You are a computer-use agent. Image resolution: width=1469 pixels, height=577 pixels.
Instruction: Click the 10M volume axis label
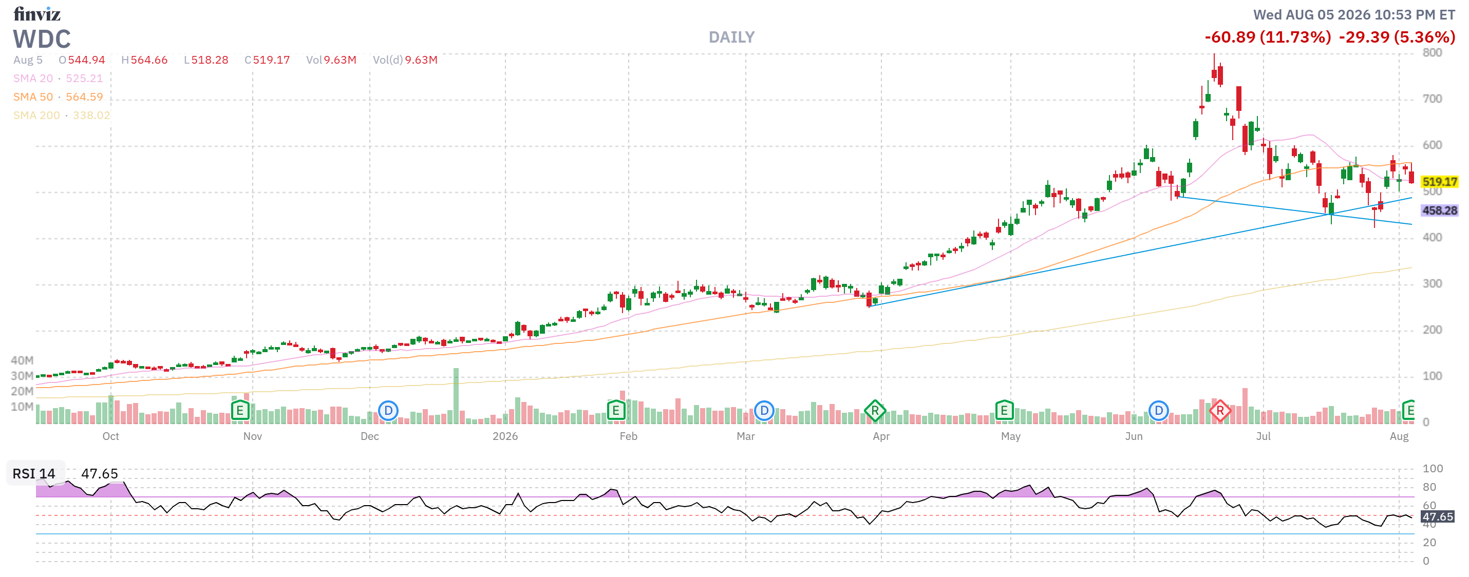pos(22,407)
